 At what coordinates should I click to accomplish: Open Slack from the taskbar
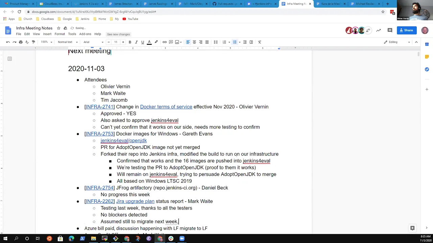point(171,239)
